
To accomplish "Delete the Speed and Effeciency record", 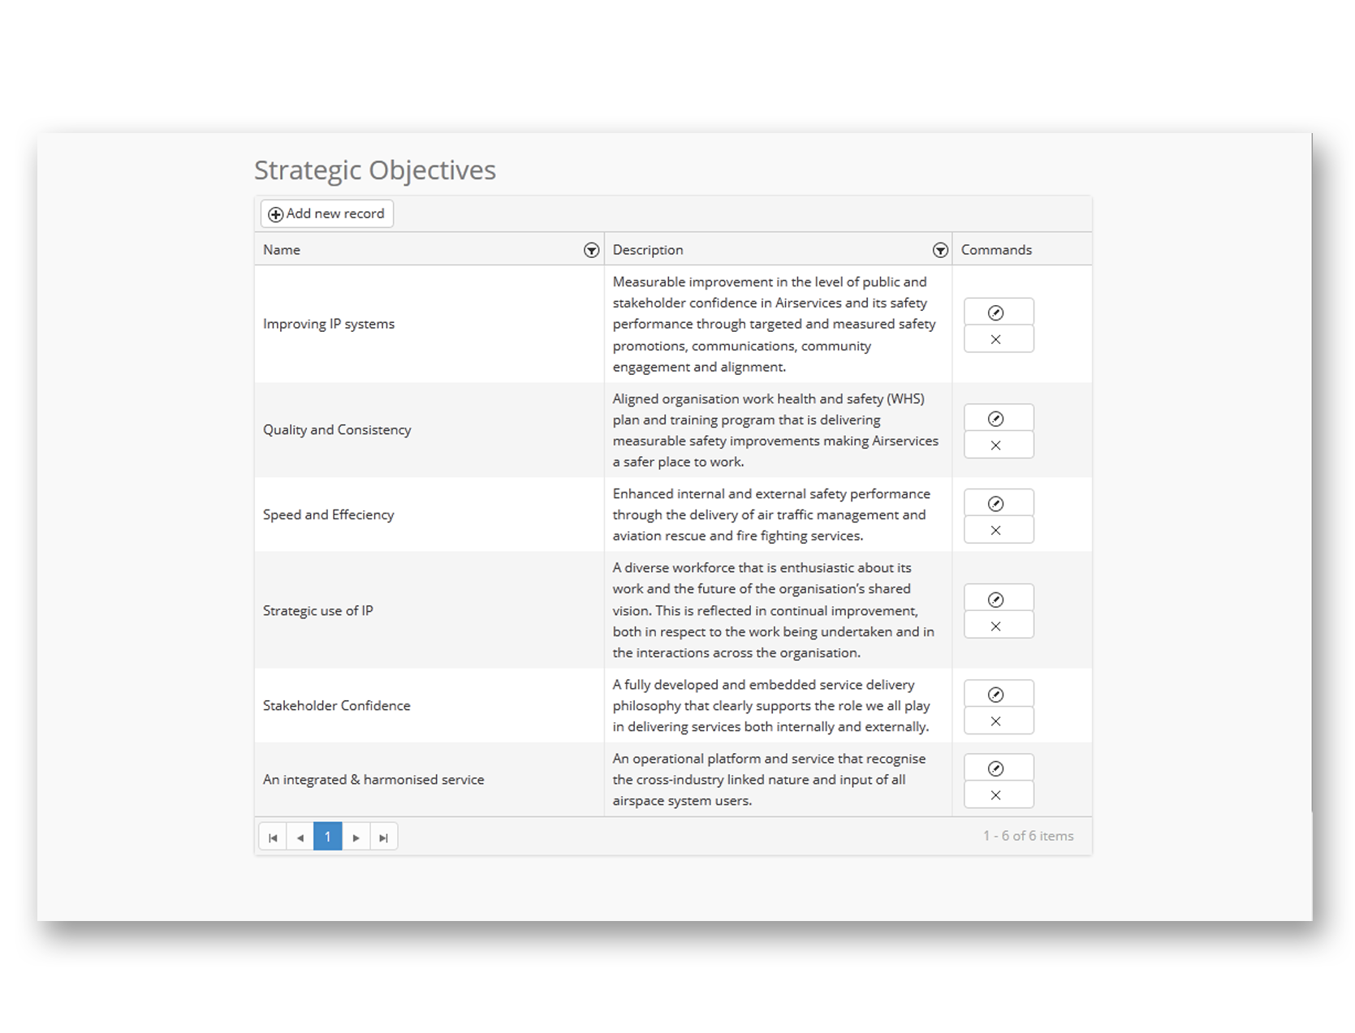I will click(x=998, y=531).
